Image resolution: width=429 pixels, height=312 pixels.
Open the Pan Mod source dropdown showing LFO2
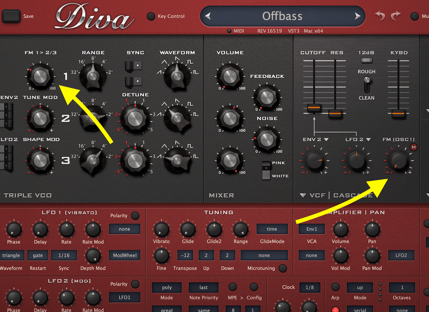[401, 255]
